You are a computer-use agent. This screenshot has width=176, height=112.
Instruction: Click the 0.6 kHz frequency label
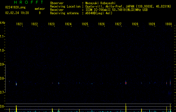click(x=2, y=106)
